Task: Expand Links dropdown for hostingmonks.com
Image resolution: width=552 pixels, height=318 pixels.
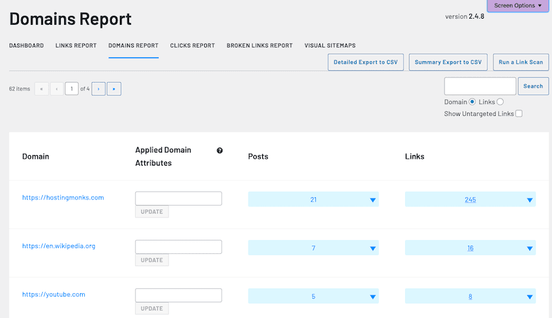Action: [530, 200]
